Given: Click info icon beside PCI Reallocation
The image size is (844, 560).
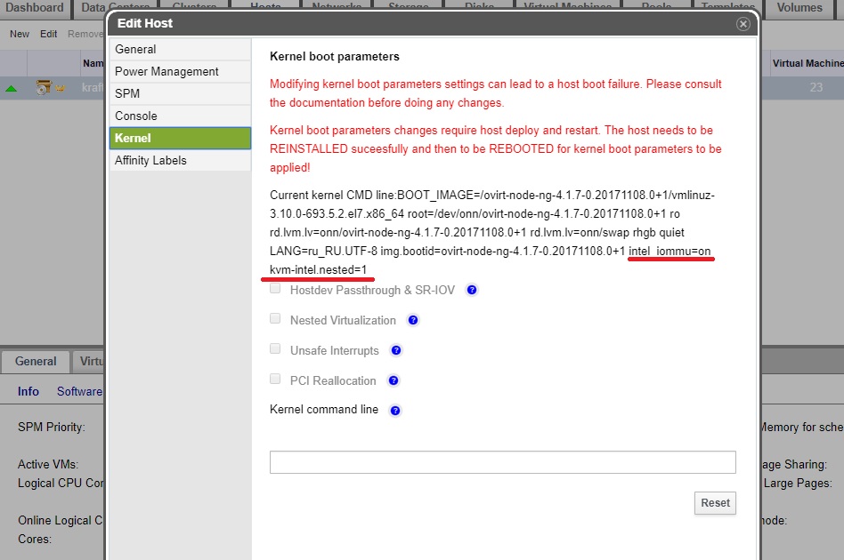Looking at the screenshot, I should tap(394, 380).
